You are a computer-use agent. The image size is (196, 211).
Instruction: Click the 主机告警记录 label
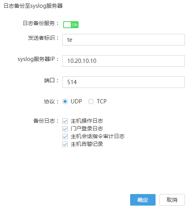87,144
